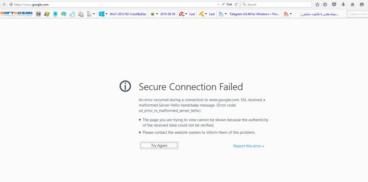Image resolution: width=368 pixels, height=182 pixels.
Task: Click the Try Again button
Action: [159, 145]
